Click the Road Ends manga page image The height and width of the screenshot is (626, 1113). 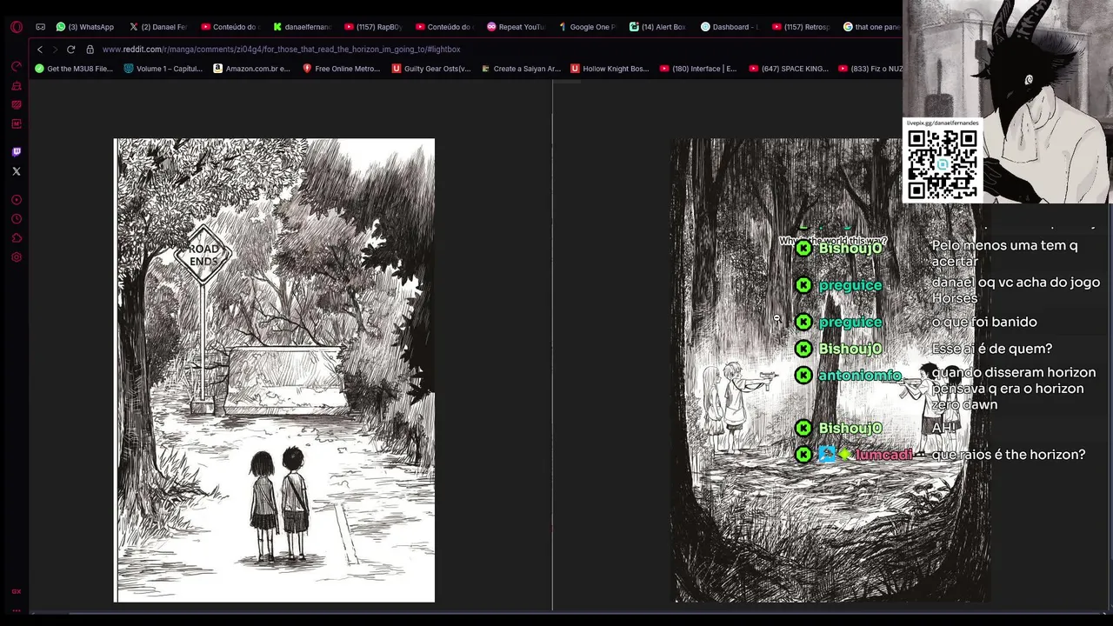tap(275, 370)
